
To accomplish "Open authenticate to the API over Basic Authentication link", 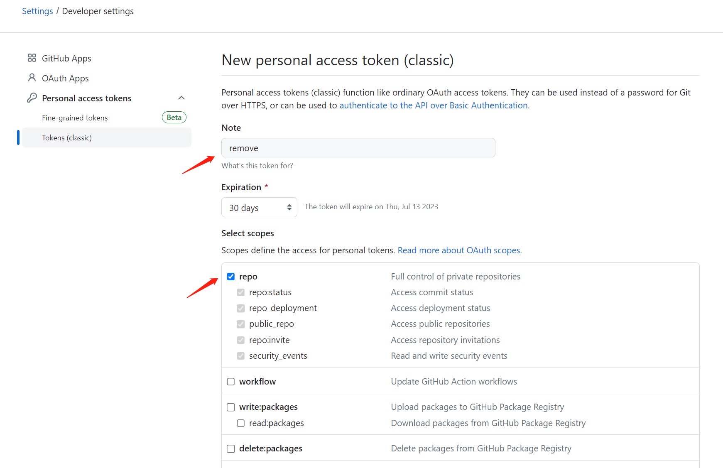I will pos(434,105).
